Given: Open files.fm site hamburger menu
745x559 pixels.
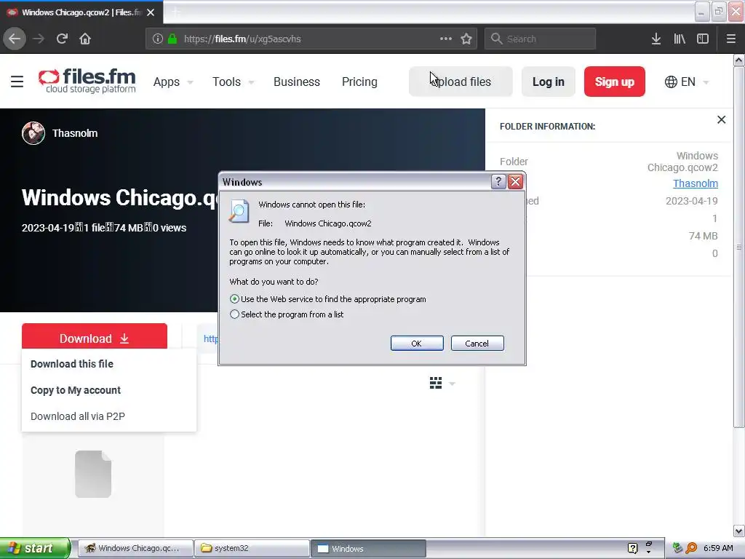Looking at the screenshot, I should pos(17,82).
